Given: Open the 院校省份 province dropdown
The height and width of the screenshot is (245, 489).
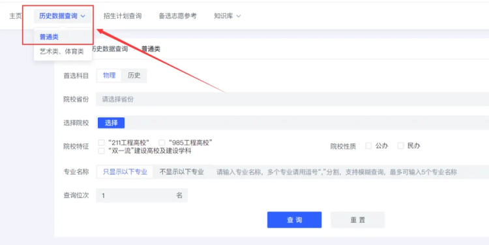Looking at the screenshot, I should click(292, 100).
